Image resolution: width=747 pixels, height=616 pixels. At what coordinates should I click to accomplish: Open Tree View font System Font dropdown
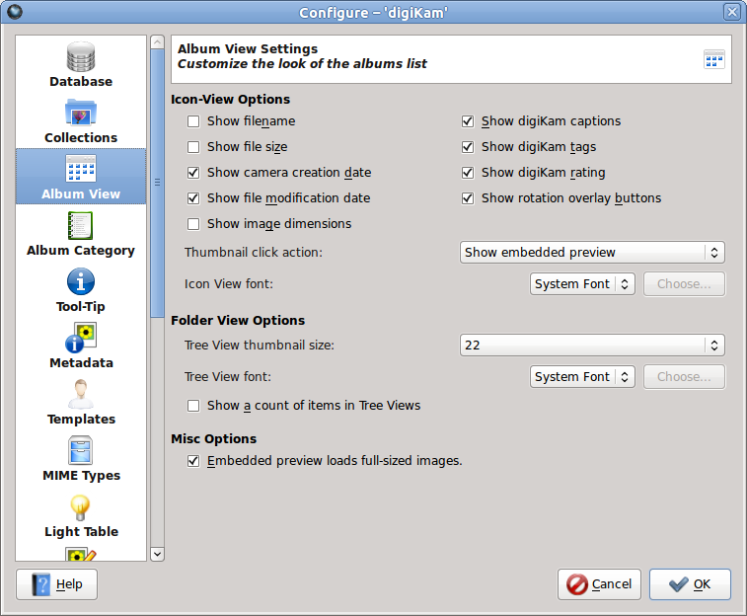coord(582,377)
